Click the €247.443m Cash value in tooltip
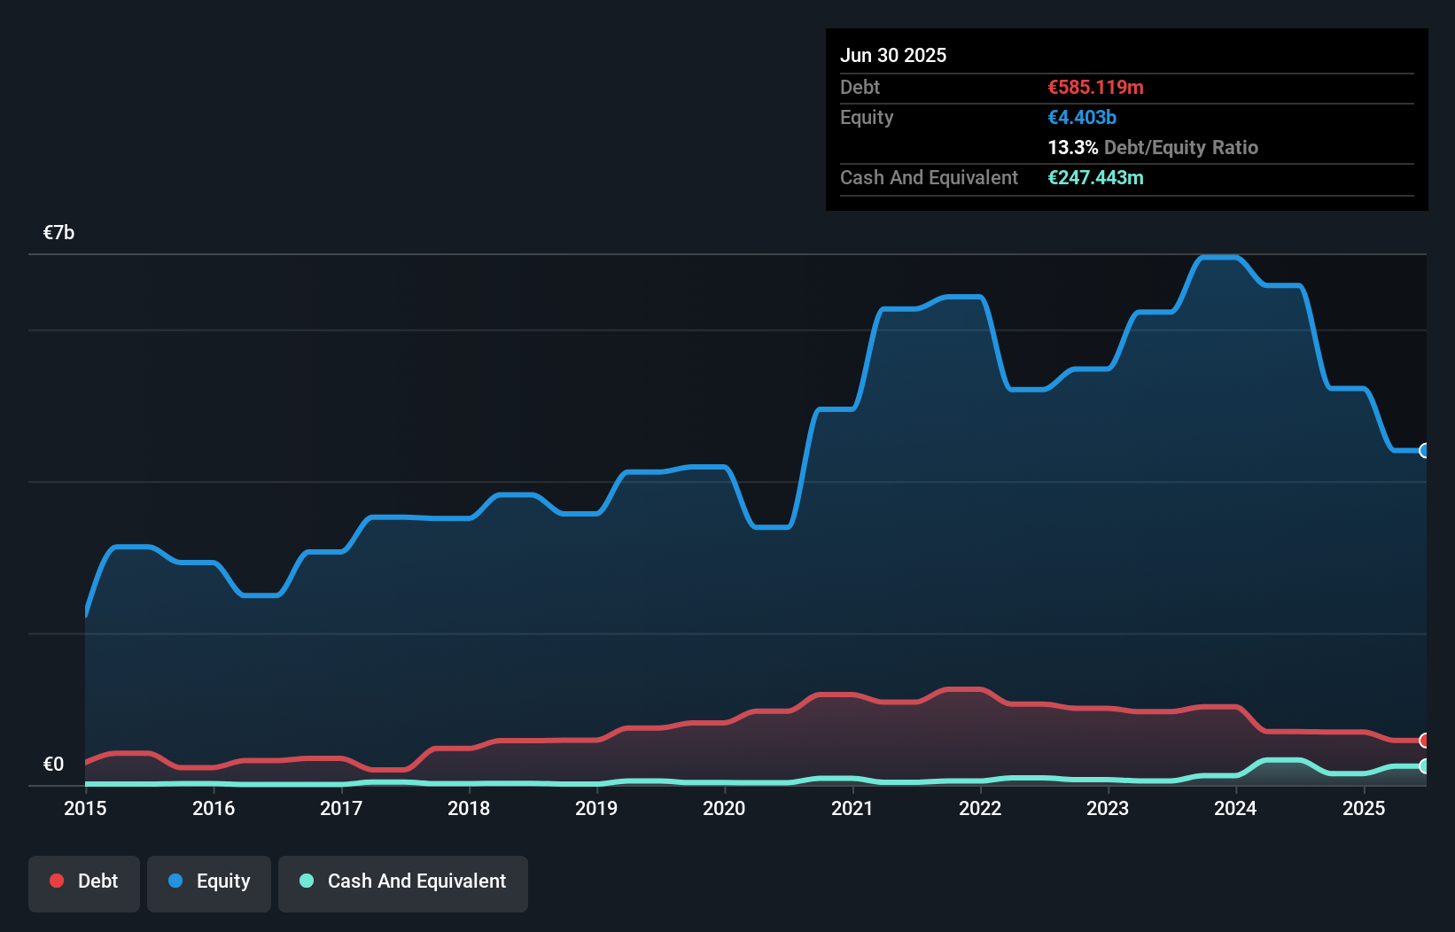This screenshot has width=1455, height=932. [1095, 177]
